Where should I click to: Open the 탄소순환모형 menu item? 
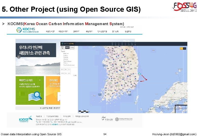(102, 31)
